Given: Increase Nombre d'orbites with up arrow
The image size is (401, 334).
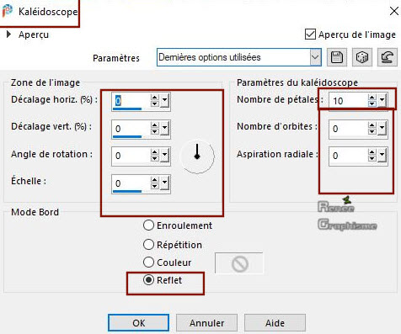Looking at the screenshot, I should pos(372,125).
